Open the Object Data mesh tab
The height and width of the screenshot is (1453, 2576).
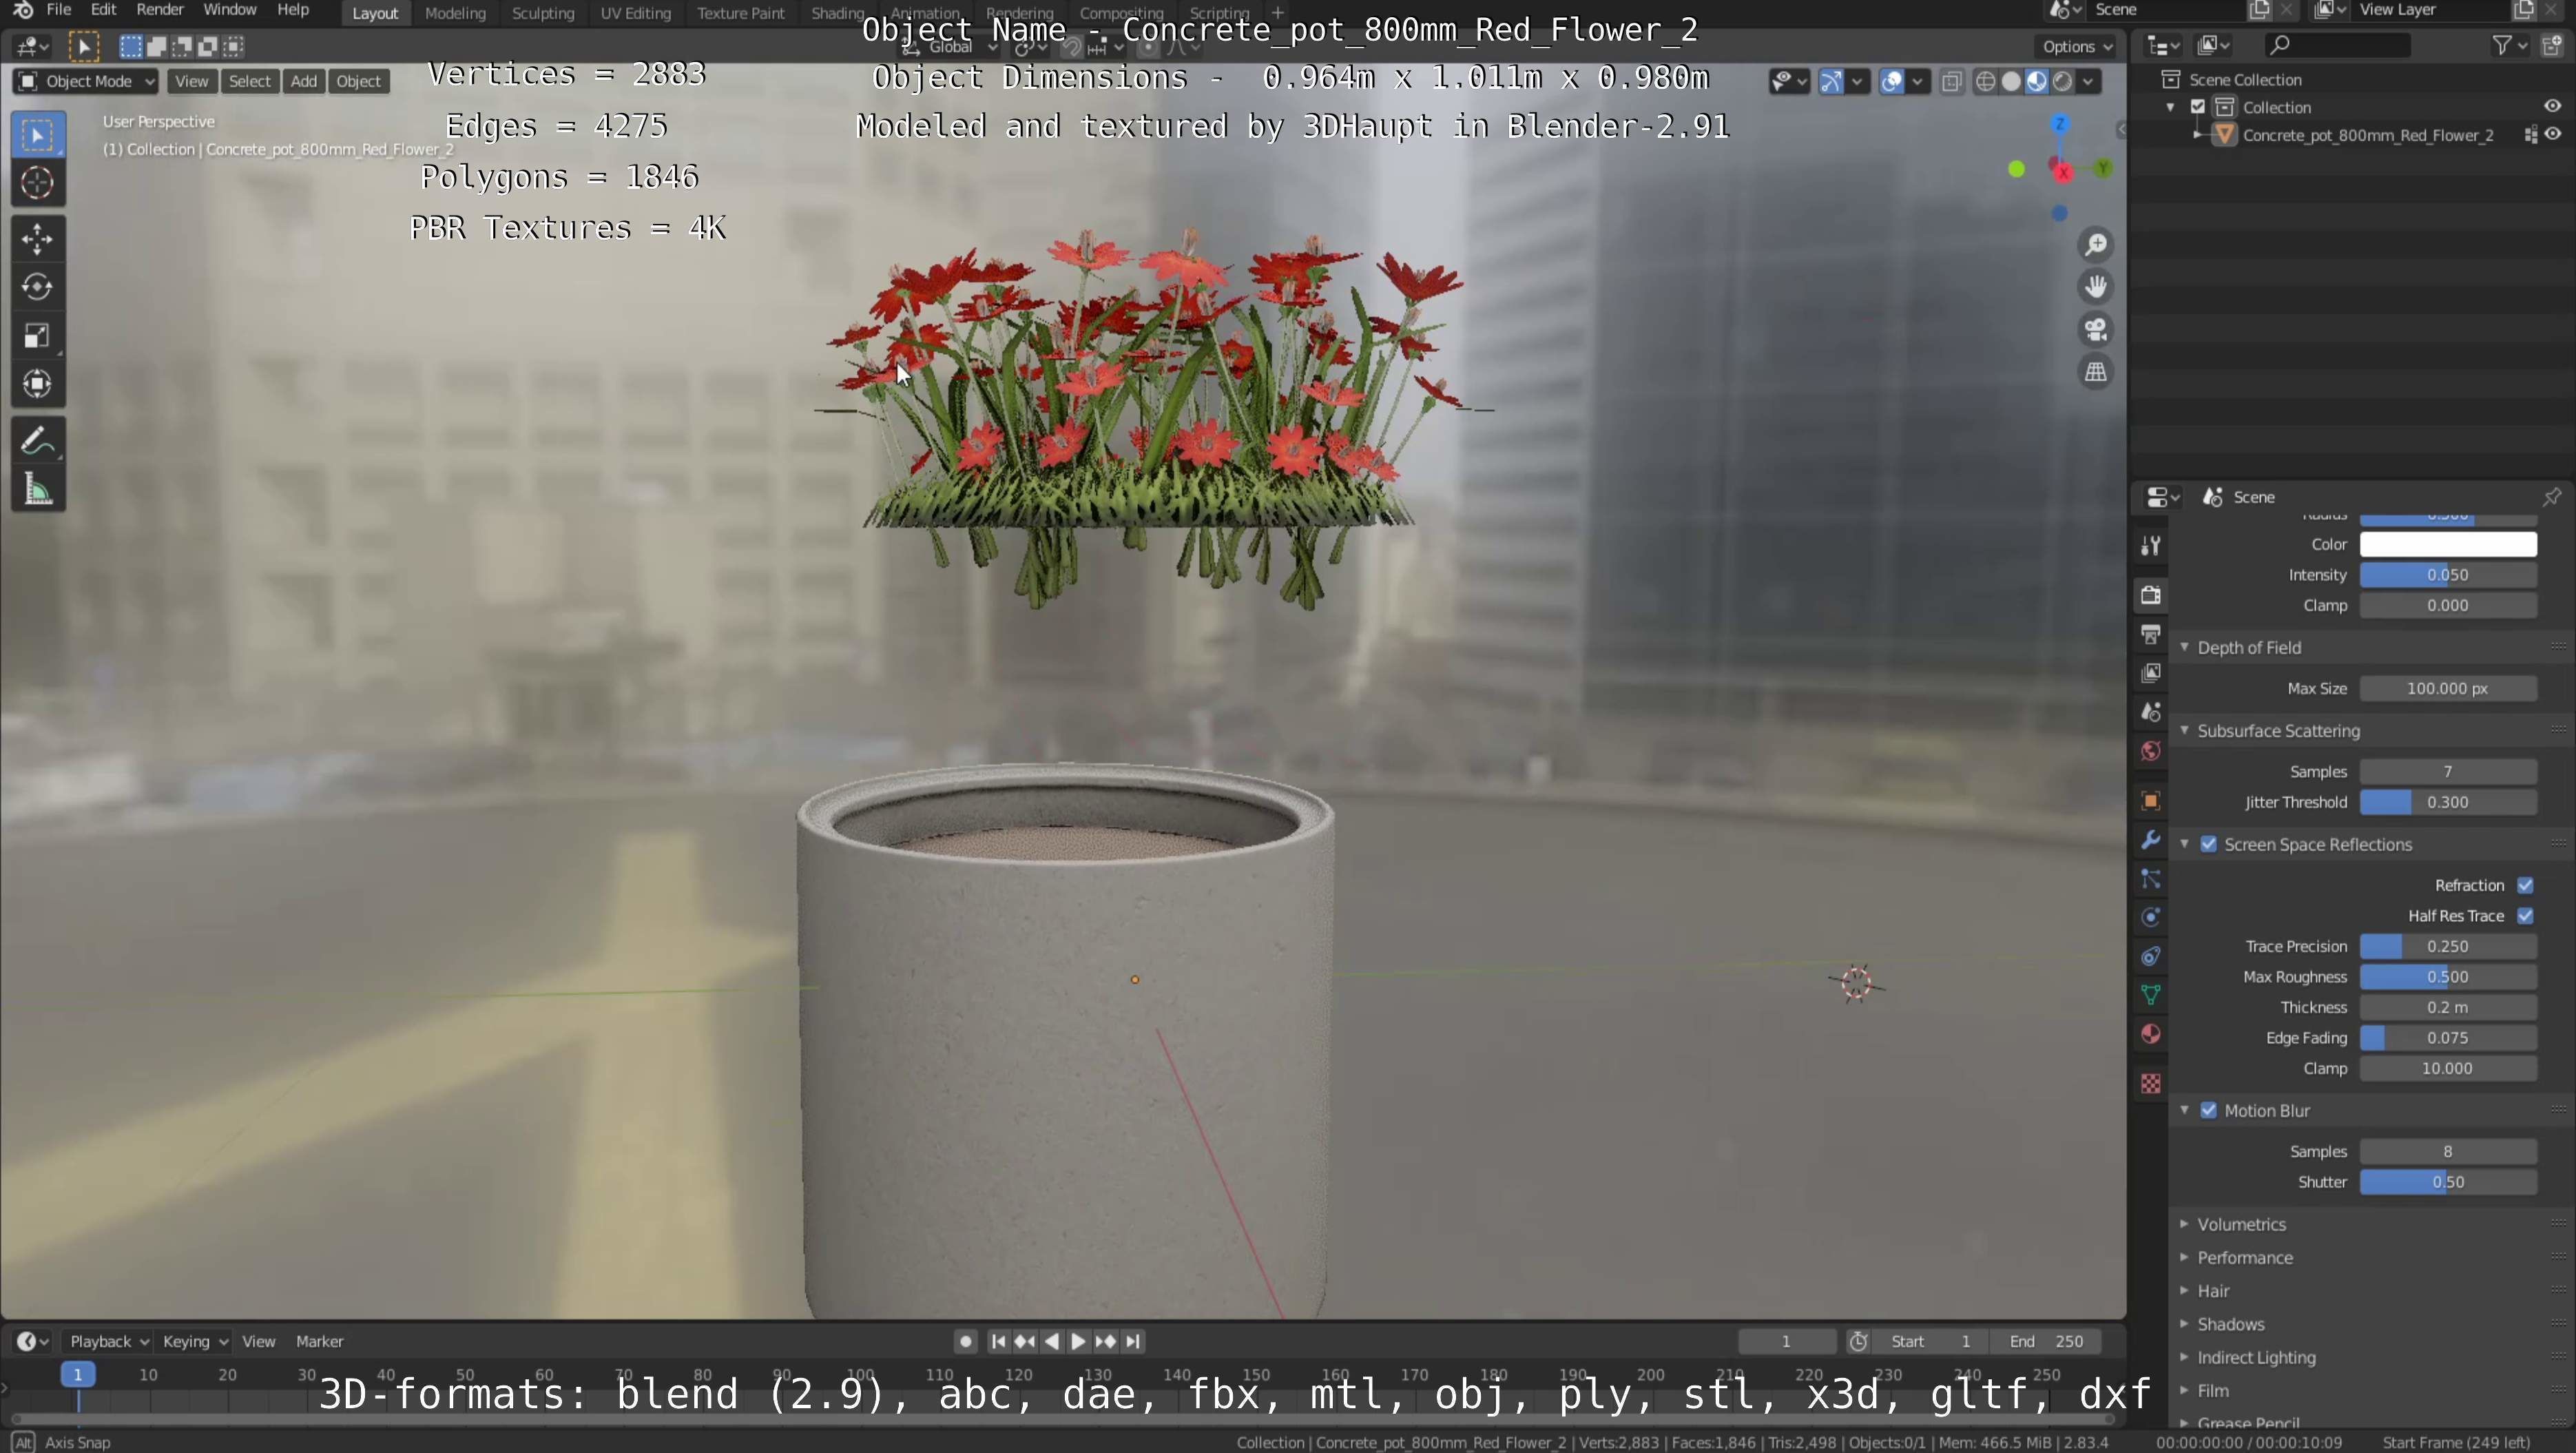click(x=2151, y=995)
